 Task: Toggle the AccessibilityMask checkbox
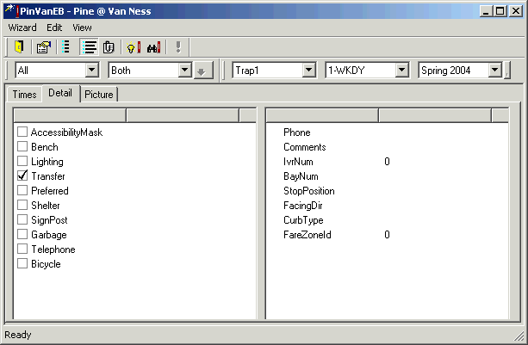[22, 132]
